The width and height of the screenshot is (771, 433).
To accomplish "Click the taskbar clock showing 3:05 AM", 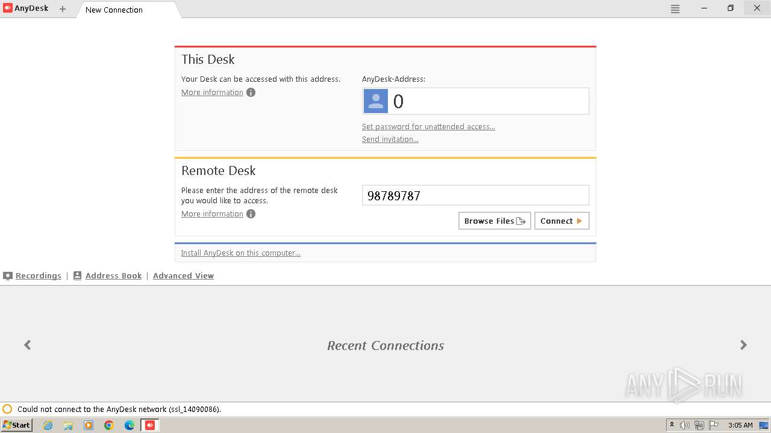I will tap(740, 425).
